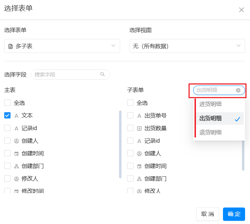Click the org chart icon by main table 创建部门

point(17,166)
